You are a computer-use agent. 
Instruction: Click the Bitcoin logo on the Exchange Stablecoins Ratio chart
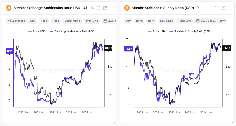[8, 8]
